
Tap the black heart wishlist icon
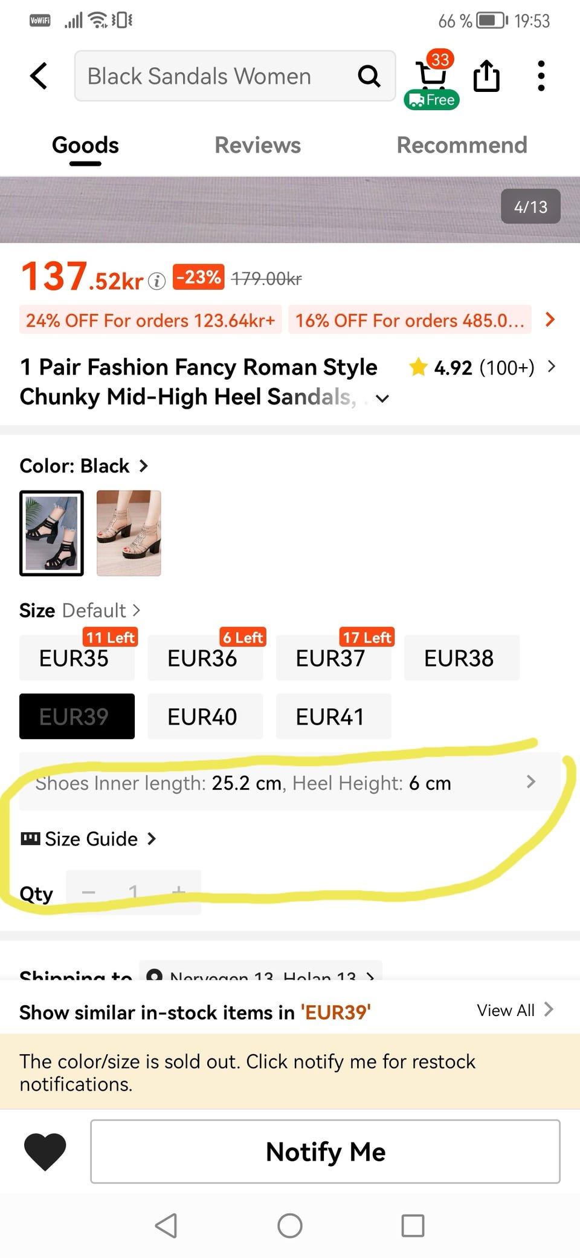tap(45, 1151)
